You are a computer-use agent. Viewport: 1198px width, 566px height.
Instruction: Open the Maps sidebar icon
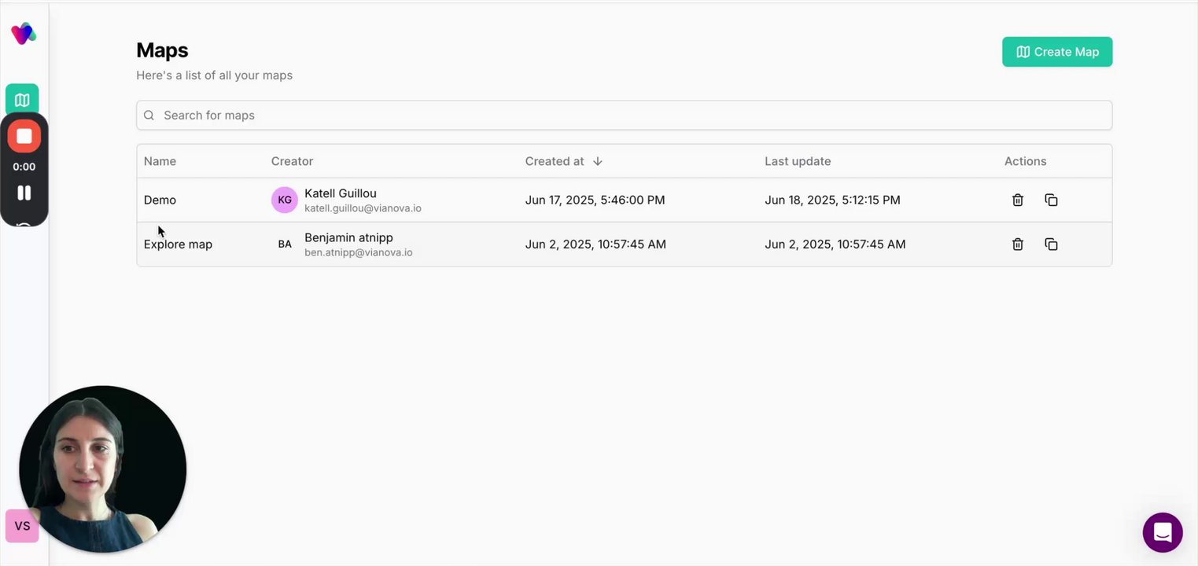[22, 99]
